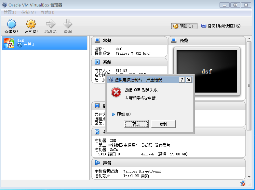
Task: Click the 确定 button in error dialog
Action: pos(136,124)
